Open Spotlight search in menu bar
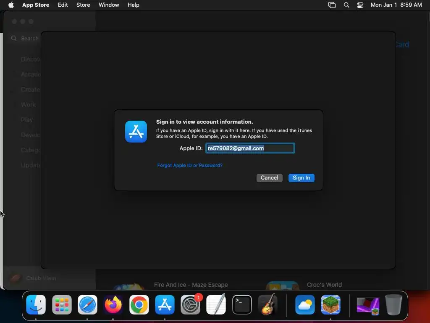The height and width of the screenshot is (323, 430). click(346, 5)
